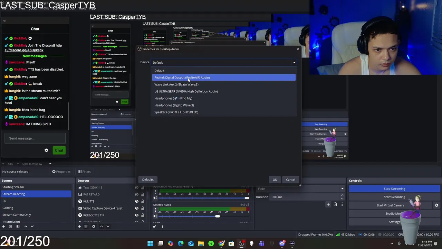The height and width of the screenshot is (249, 442).
Task: Open the Discord invite link in chat
Action: coord(33,48)
